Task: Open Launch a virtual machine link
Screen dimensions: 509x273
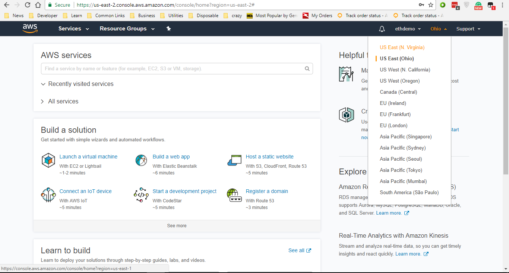Action: (x=88, y=157)
